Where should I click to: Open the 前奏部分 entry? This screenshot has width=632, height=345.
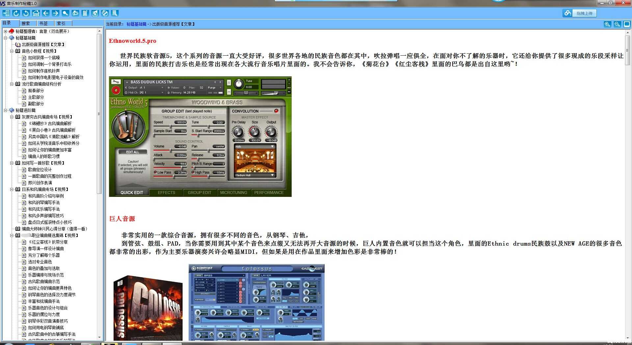coord(36,91)
